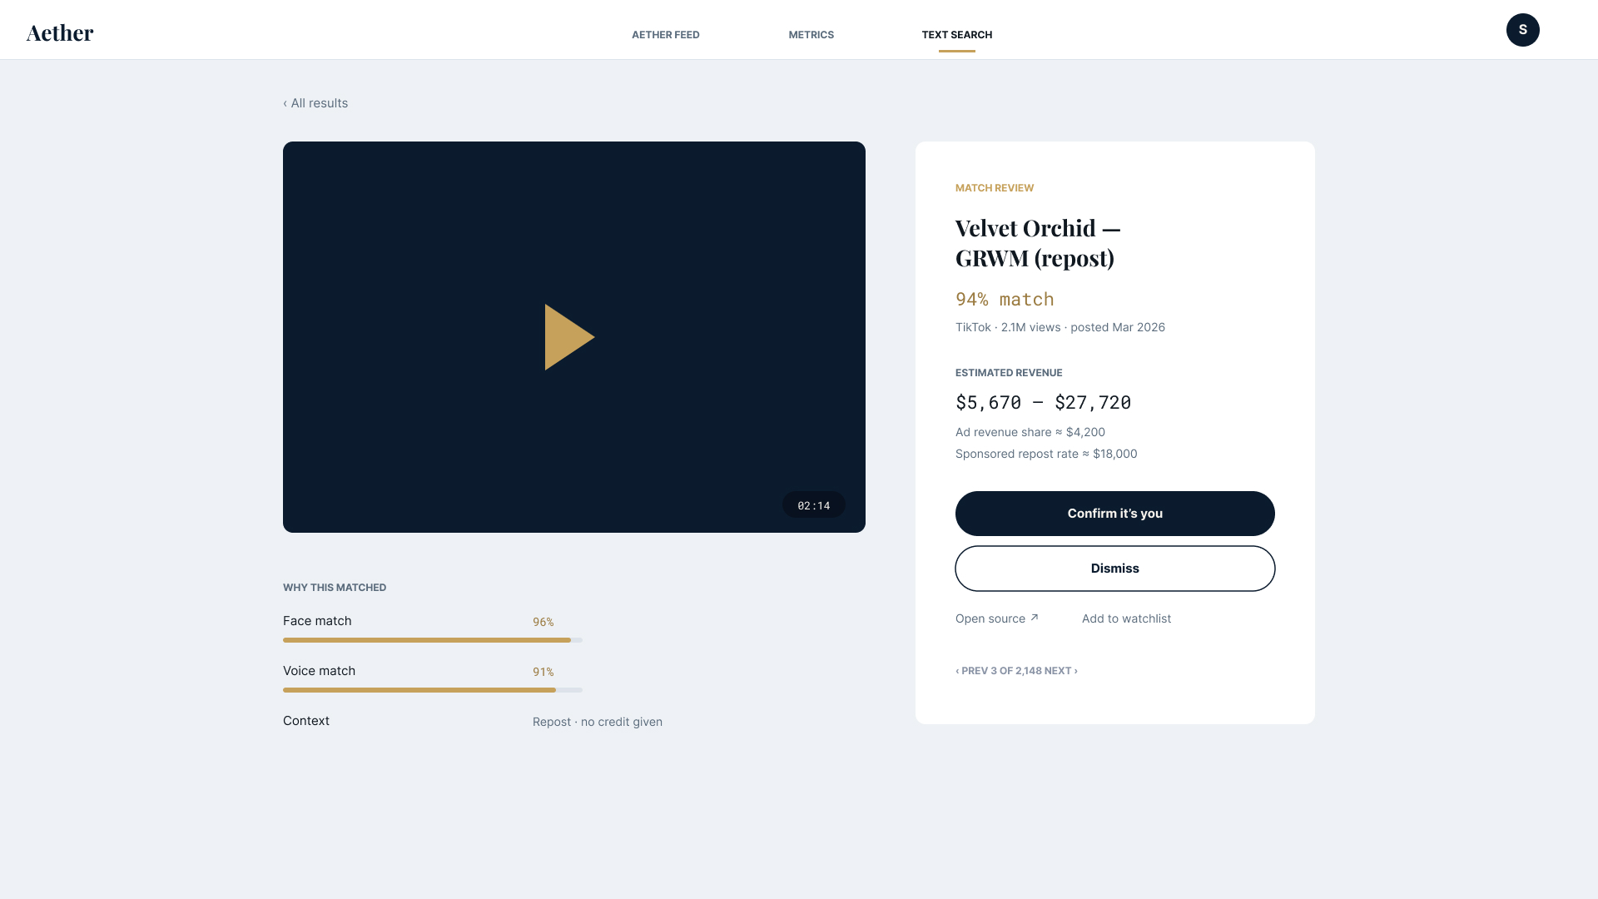
Task: Click the 3 OF 2,148 counter
Action: click(x=1016, y=671)
